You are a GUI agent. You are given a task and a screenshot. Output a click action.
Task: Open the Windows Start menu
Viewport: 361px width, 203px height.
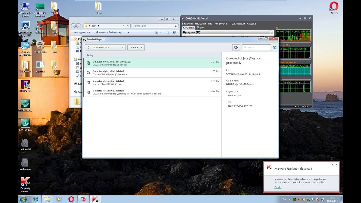(x=23, y=199)
